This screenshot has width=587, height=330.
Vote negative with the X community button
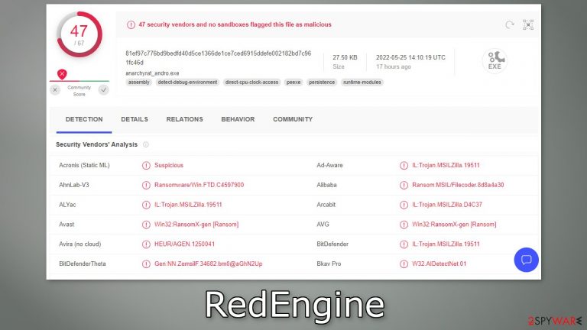tap(55, 90)
